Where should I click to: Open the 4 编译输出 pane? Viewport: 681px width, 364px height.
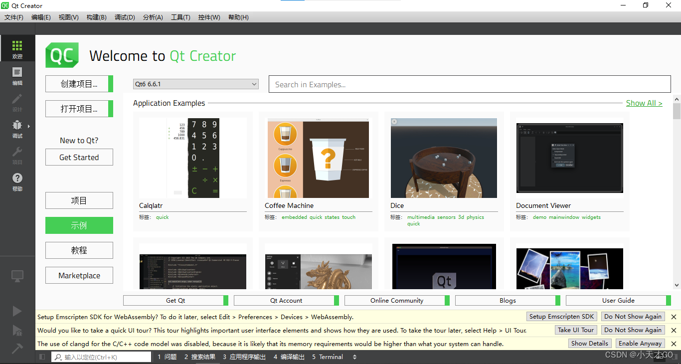pos(289,357)
